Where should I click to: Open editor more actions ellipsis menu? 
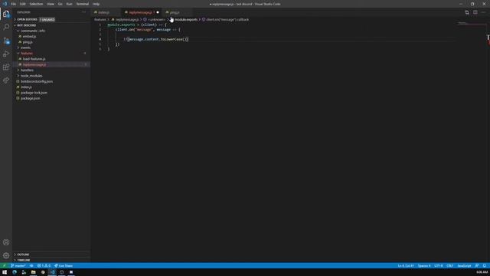pos(483,12)
